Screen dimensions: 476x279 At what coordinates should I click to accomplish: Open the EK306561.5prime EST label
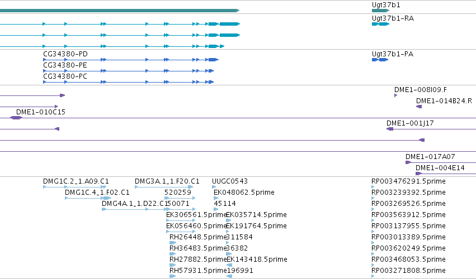(196, 215)
